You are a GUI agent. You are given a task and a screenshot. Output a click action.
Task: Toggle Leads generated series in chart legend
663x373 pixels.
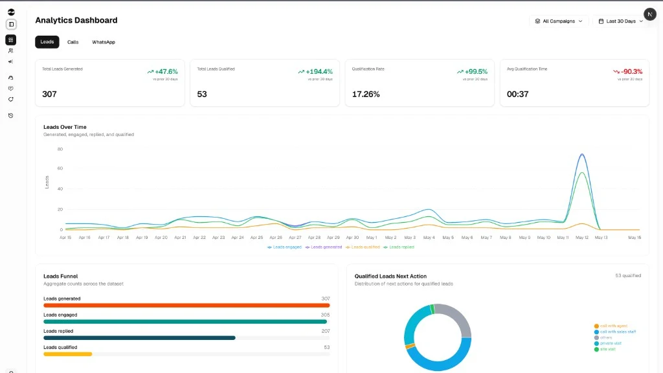click(324, 247)
